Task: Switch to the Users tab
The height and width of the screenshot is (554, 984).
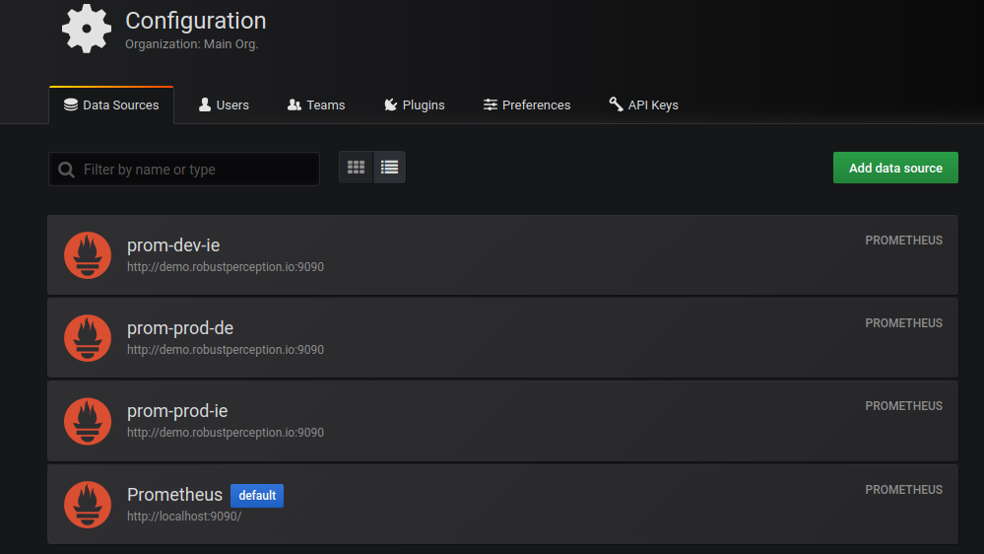Action: click(224, 104)
